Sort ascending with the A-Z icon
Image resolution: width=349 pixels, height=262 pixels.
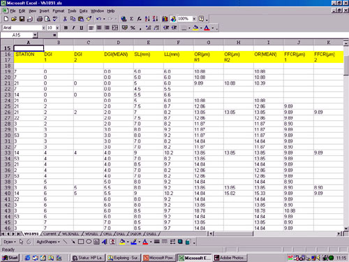coord(147,19)
